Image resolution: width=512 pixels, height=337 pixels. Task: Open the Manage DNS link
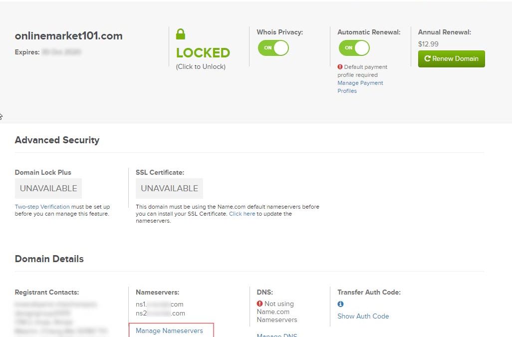coord(277,335)
